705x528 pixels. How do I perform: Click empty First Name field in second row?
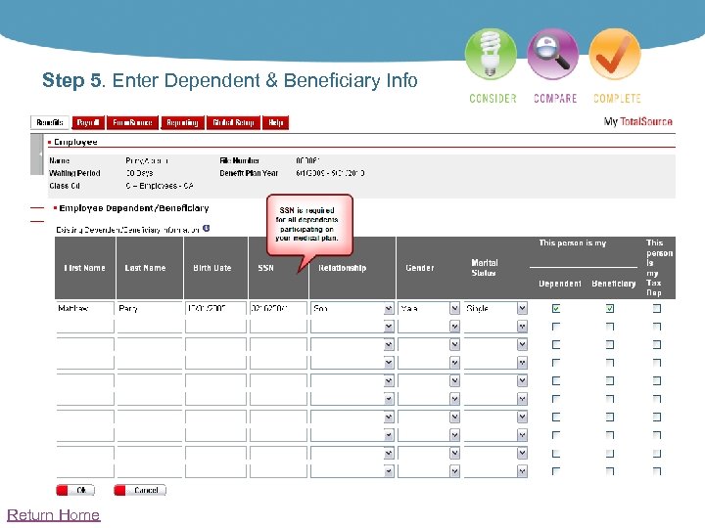(x=85, y=327)
